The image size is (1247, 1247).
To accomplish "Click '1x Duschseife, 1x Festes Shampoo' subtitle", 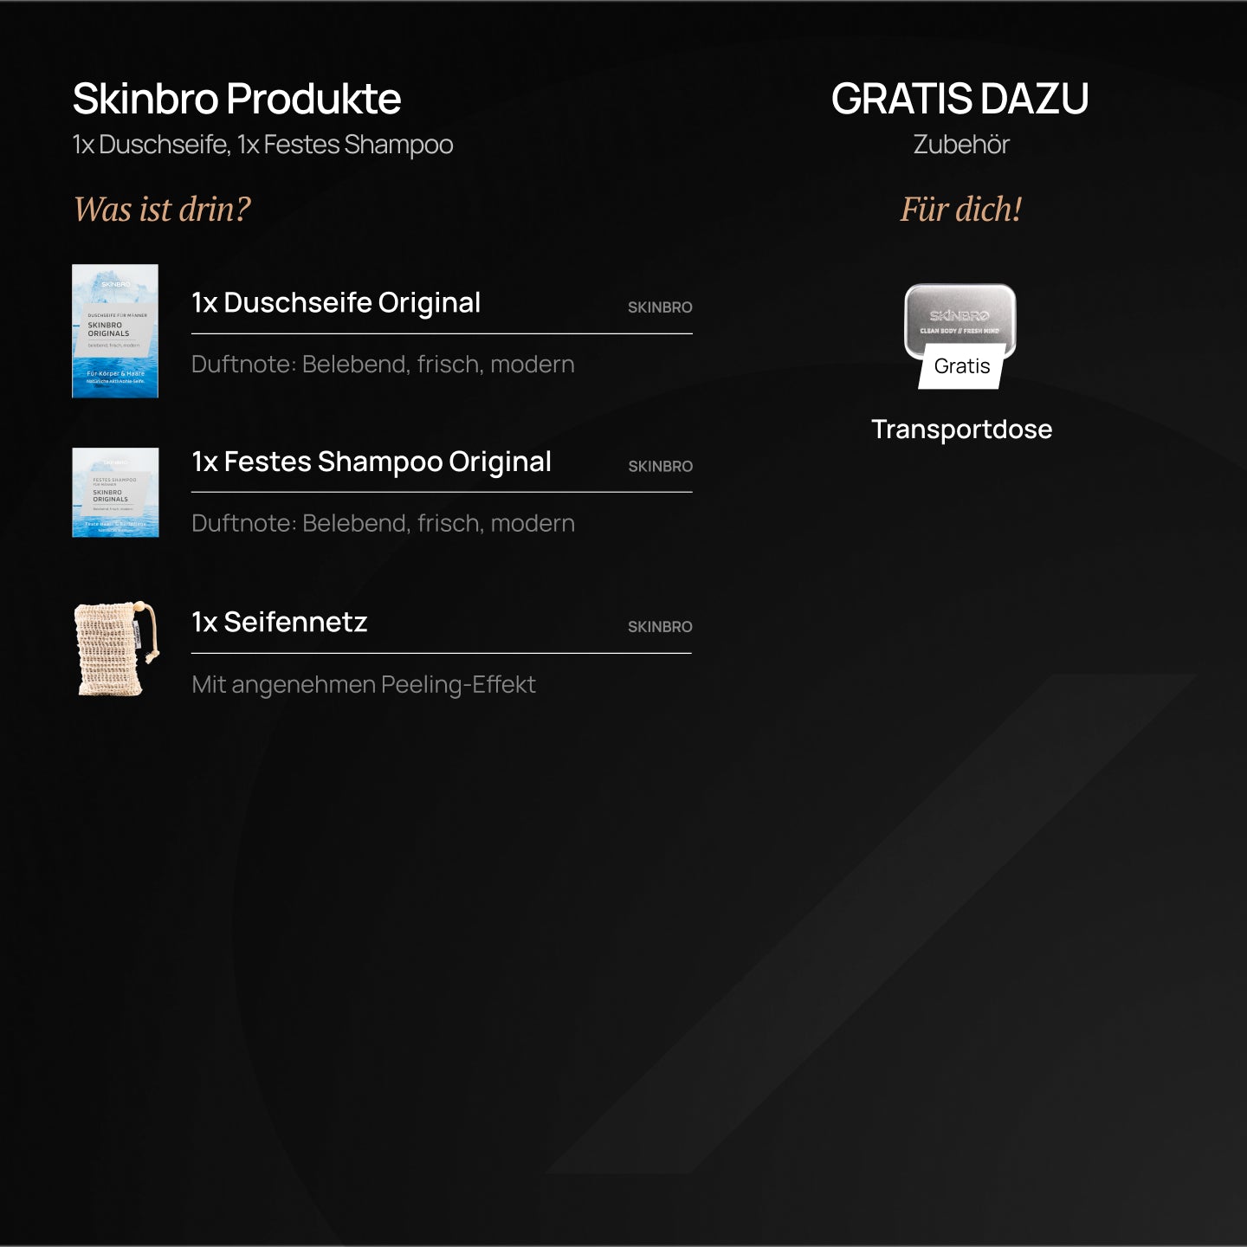I will (262, 145).
